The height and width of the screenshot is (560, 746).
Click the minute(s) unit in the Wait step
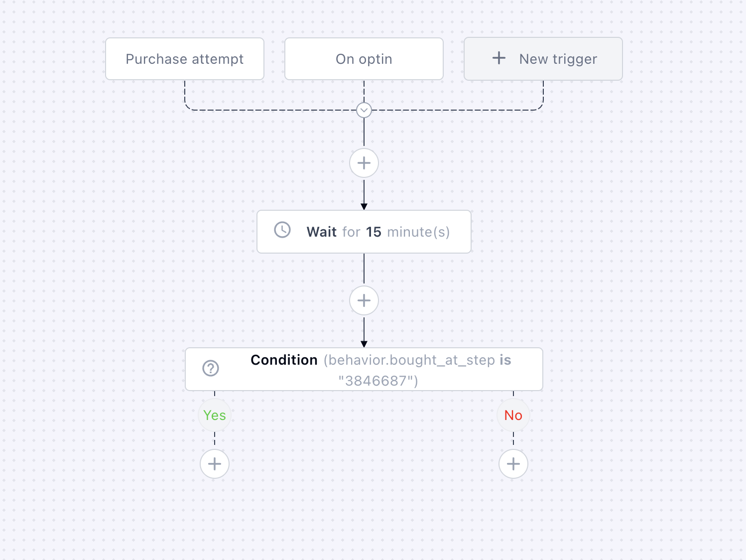point(418,232)
